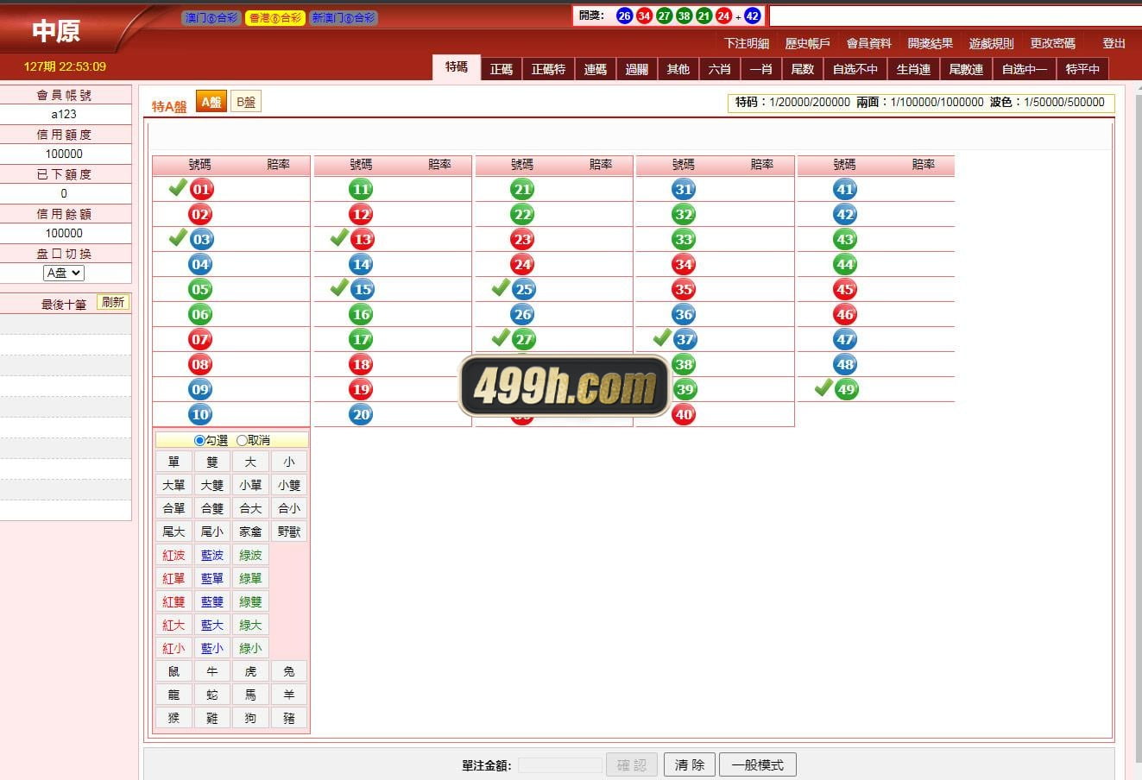Choose green ball 44
Screen dimensions: 1142x780
click(x=846, y=264)
